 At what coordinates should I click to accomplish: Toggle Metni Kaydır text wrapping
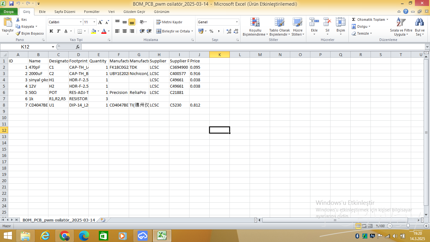click(x=169, y=22)
